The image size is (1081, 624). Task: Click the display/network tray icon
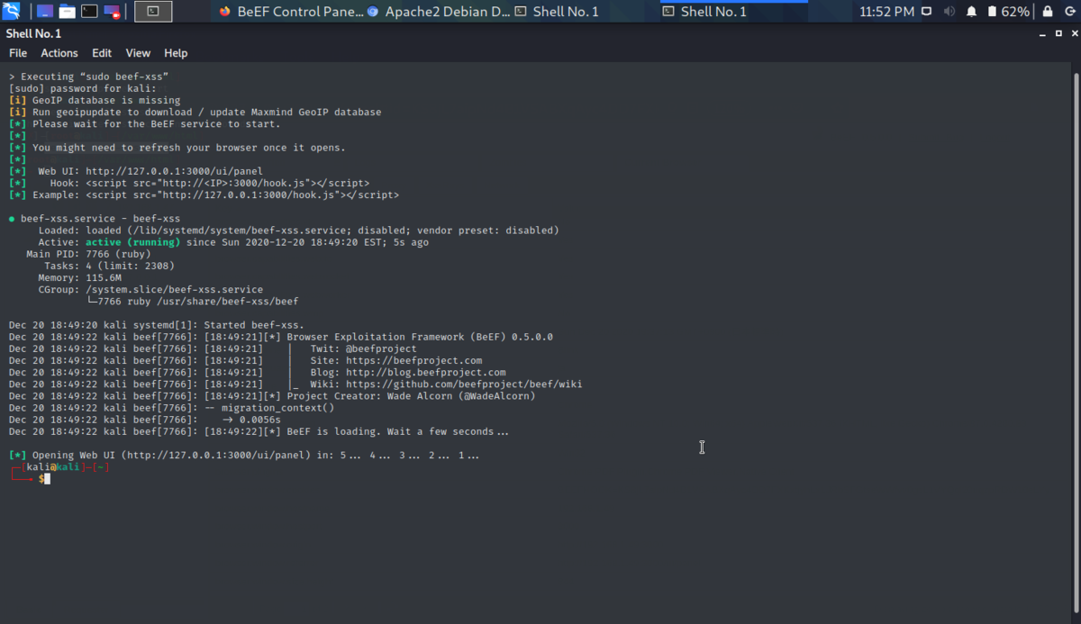928,12
